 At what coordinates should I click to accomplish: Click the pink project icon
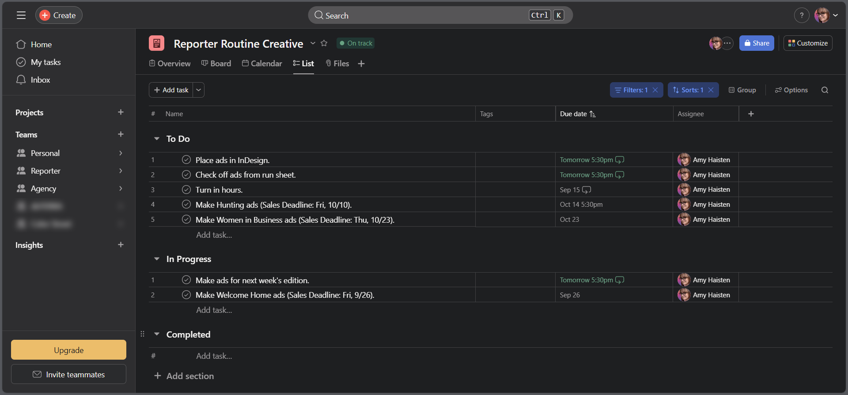(156, 43)
